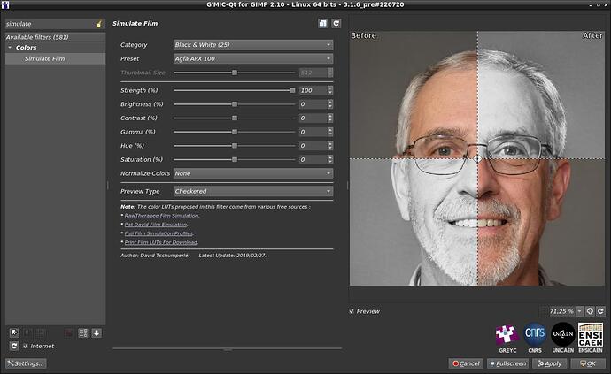Click the Brightness spinbox arrows
Image resolution: width=611 pixels, height=374 pixels.
tap(330, 104)
